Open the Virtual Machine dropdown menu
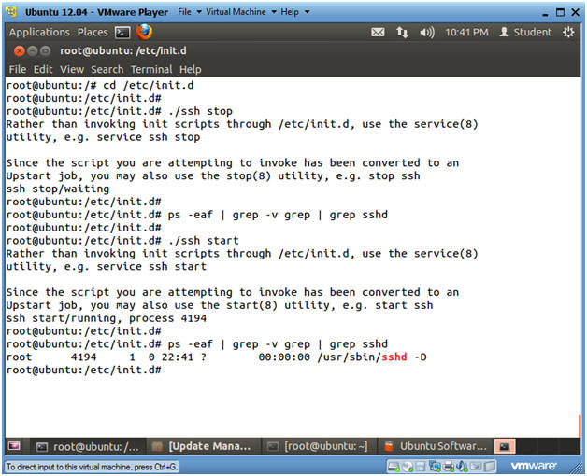The height and width of the screenshot is (476, 587). click(241, 12)
